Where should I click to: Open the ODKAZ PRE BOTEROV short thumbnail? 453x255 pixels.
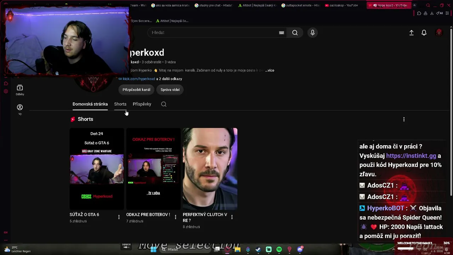pos(153,169)
